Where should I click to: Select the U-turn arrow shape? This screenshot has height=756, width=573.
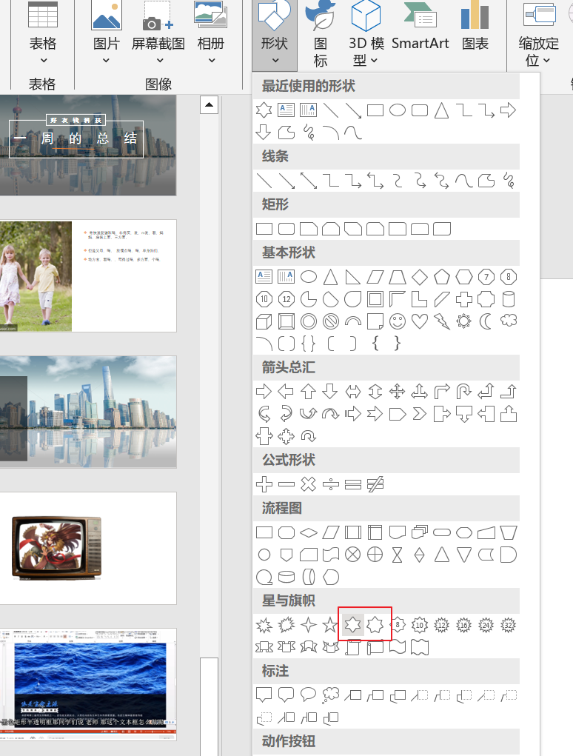coord(464,392)
